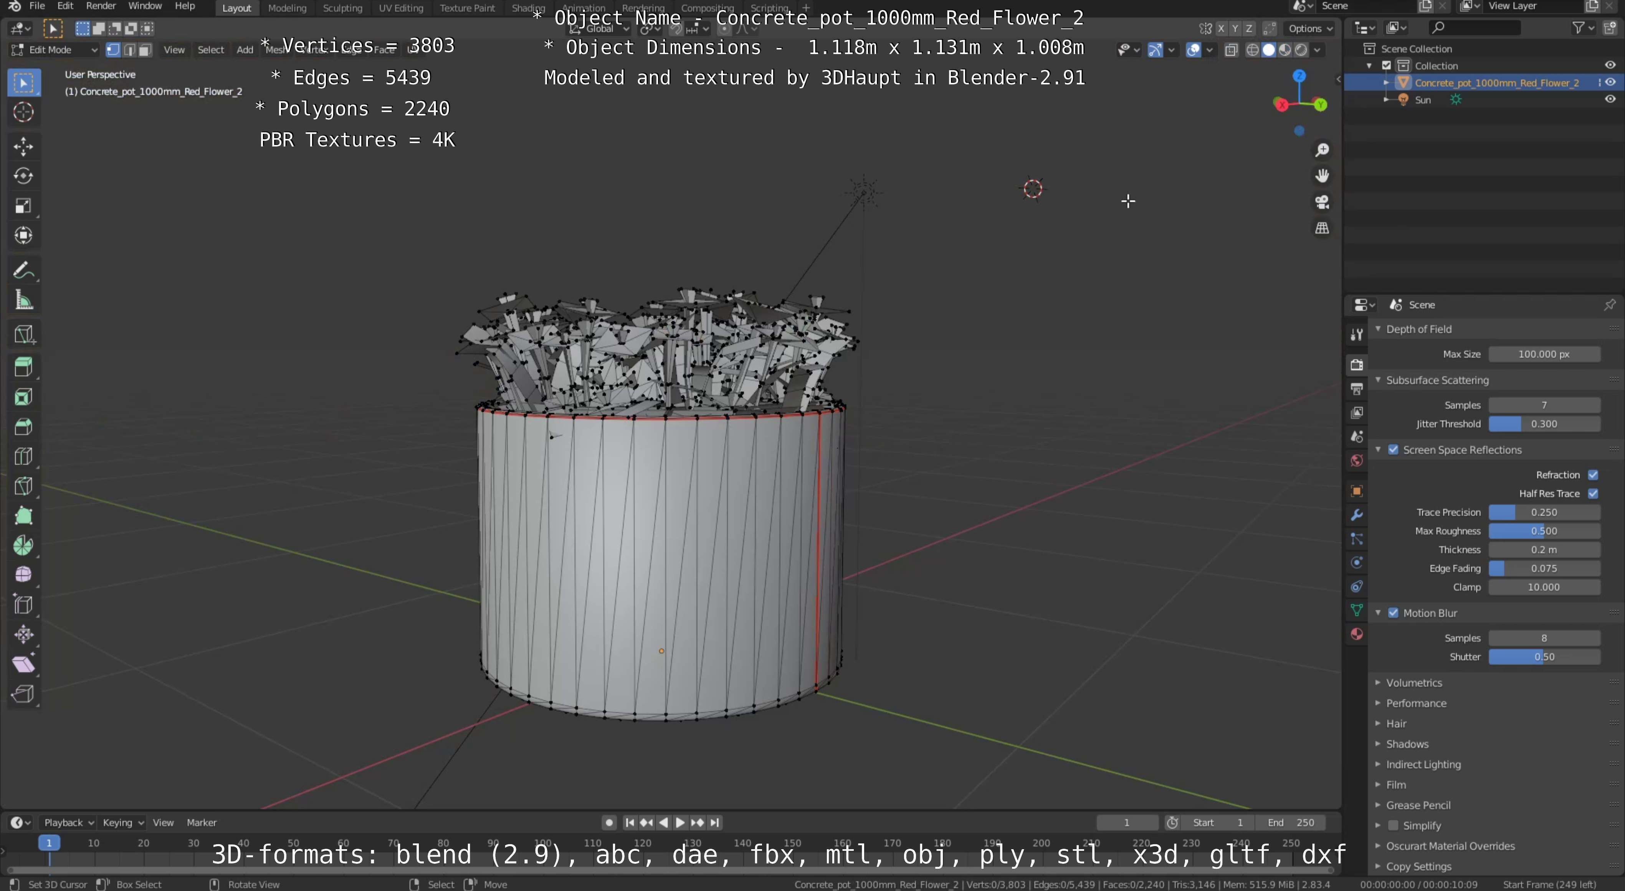Collapse the Subsurface Scattering panel
Screen dimensions: 1625x891
tap(1437, 380)
